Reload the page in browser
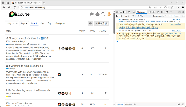The height and width of the screenshot is (107, 186). coord(15,8)
